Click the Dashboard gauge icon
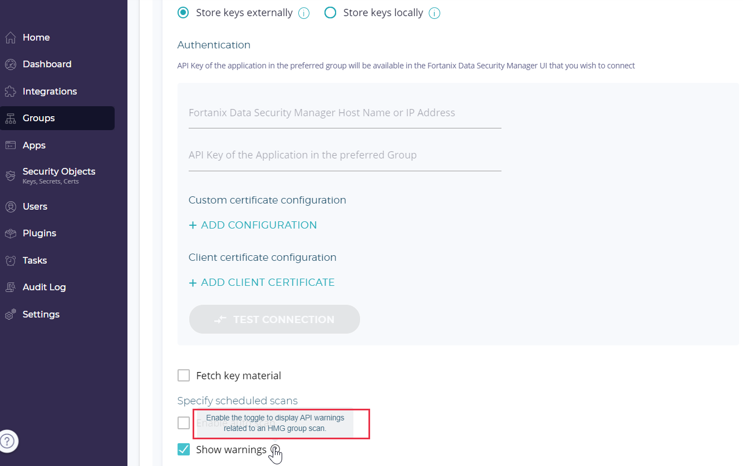The image size is (743, 466). pyautogui.click(x=10, y=65)
